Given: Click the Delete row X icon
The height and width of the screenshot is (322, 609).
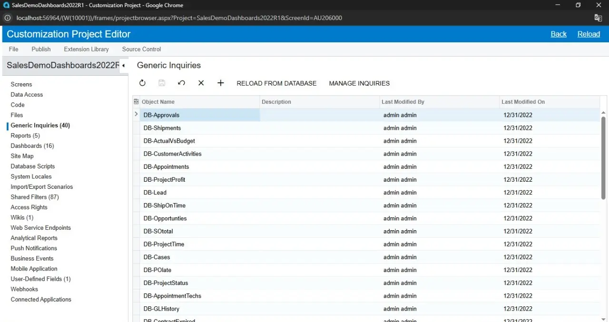Looking at the screenshot, I should click(201, 83).
